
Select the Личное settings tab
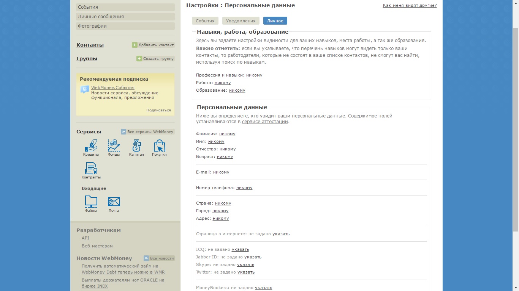pos(275,21)
